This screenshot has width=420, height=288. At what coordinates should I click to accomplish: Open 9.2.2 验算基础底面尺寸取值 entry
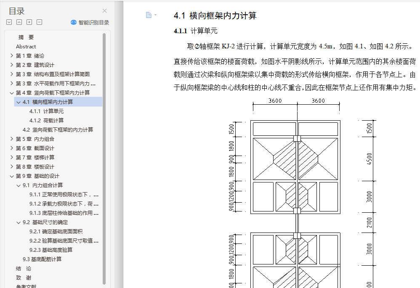pyautogui.click(x=64, y=240)
